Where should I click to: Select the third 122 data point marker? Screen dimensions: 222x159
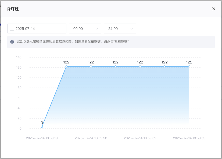(116, 66)
